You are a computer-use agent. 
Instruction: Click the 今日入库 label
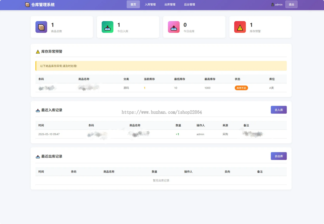123,31
